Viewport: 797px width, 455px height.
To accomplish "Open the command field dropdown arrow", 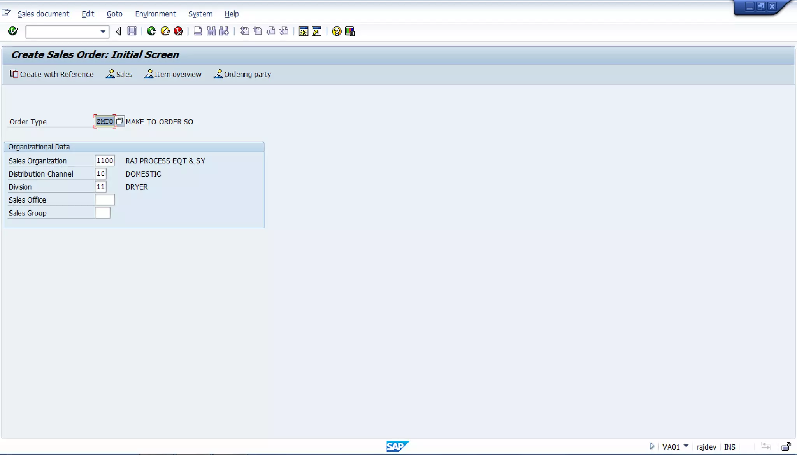I will point(103,31).
